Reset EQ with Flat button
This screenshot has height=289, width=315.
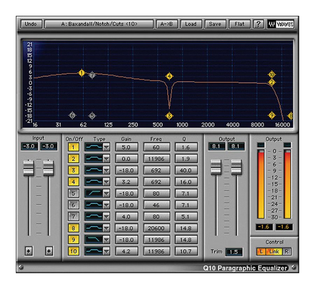point(239,24)
